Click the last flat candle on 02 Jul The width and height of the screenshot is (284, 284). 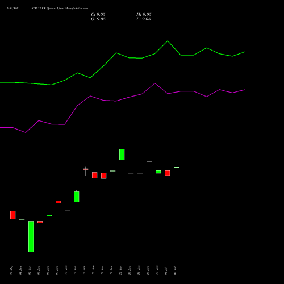pos(177,168)
